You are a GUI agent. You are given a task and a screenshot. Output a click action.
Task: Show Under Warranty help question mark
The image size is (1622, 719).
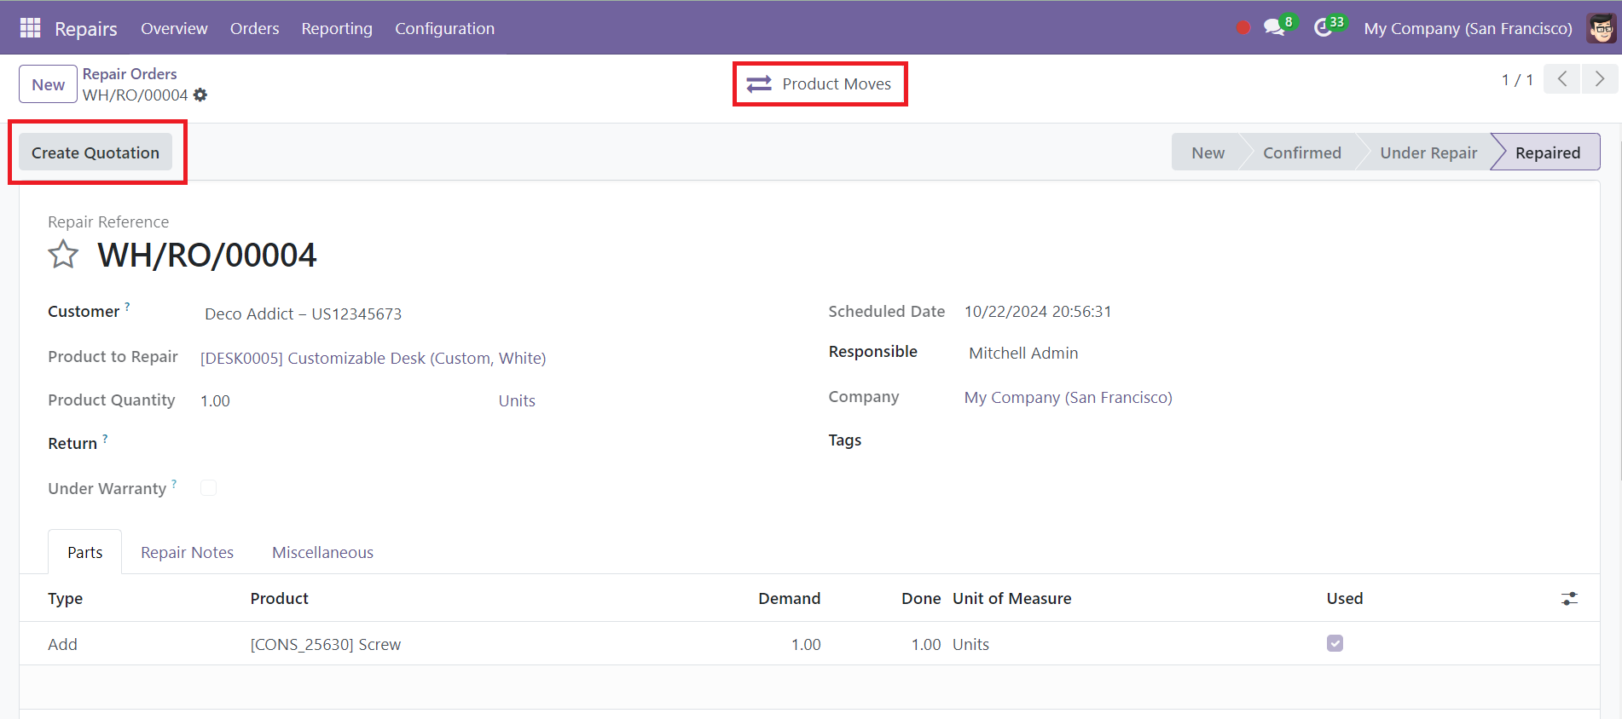tap(174, 483)
